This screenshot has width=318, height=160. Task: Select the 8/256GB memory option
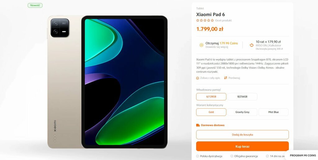pyautogui.click(x=242, y=97)
